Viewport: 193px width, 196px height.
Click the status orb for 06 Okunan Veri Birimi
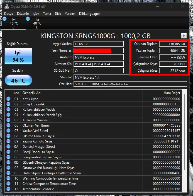click(x=8, y=125)
